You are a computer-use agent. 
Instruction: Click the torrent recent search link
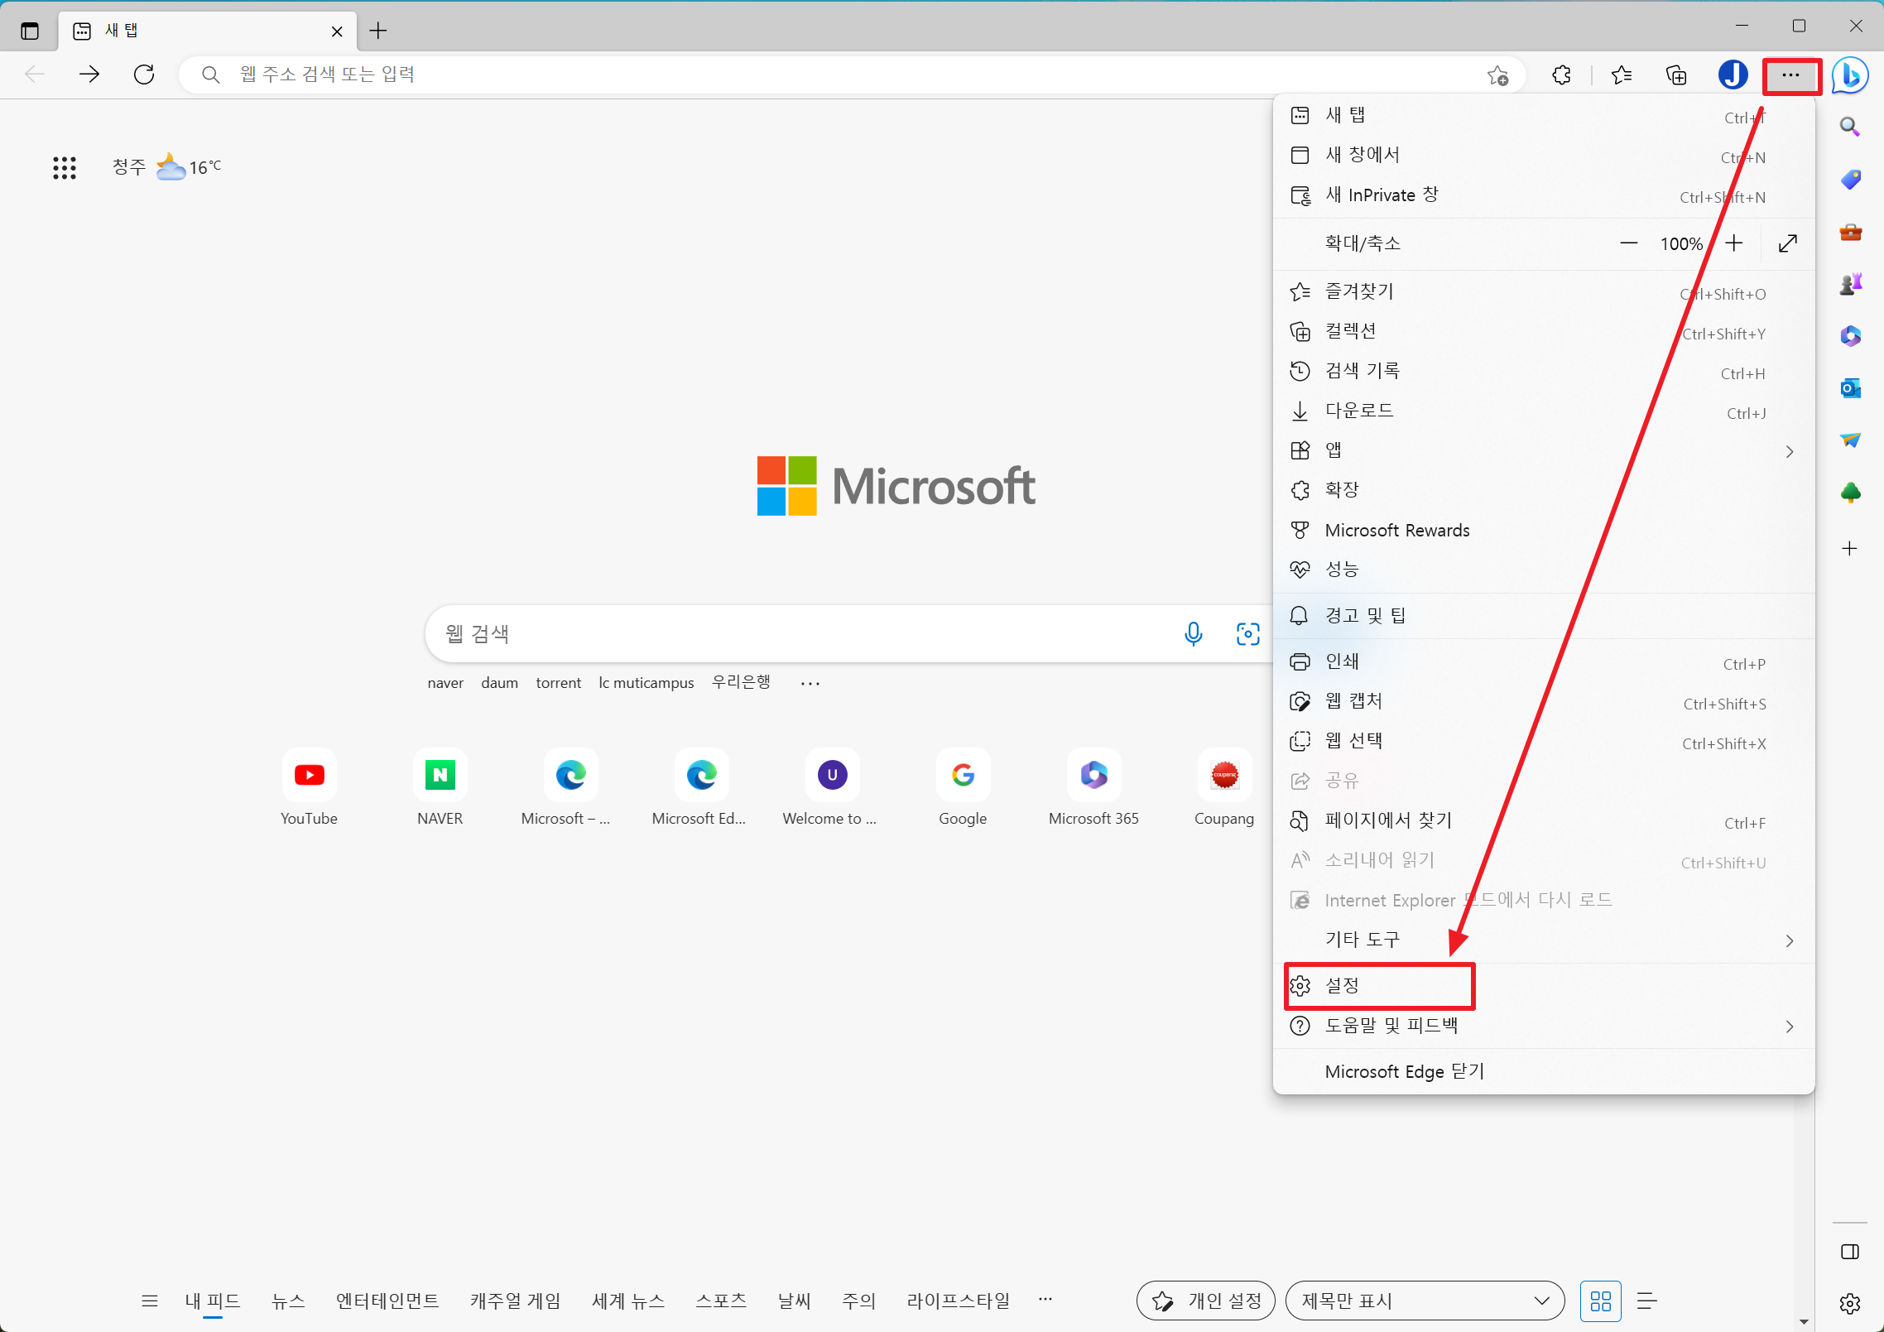tap(559, 683)
